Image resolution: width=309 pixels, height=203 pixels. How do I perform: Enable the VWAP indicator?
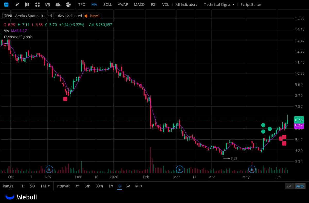(x=123, y=4)
